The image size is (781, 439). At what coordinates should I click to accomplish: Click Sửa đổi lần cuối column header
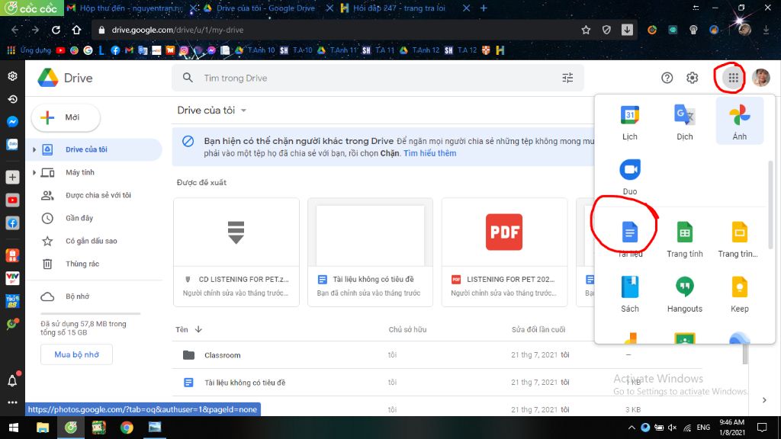pos(538,329)
